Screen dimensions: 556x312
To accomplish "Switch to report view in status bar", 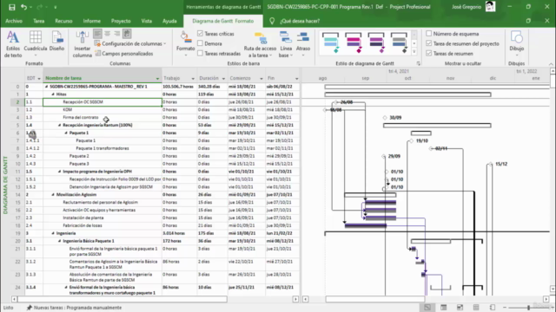I will click(x=493, y=308).
